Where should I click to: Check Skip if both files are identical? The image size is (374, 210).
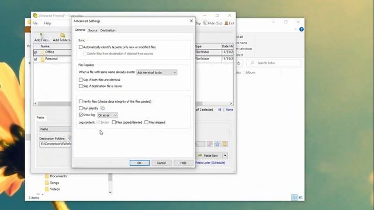tap(81, 80)
